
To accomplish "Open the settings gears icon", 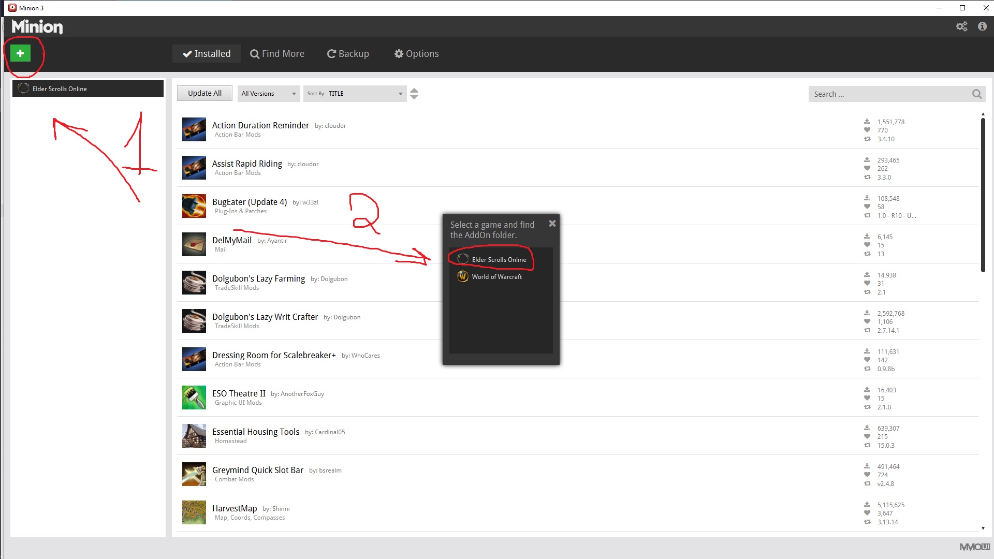I will pyautogui.click(x=961, y=26).
